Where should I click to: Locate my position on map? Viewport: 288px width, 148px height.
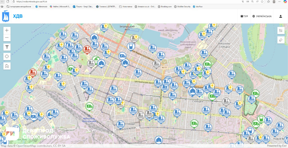pyautogui.click(x=7, y=56)
